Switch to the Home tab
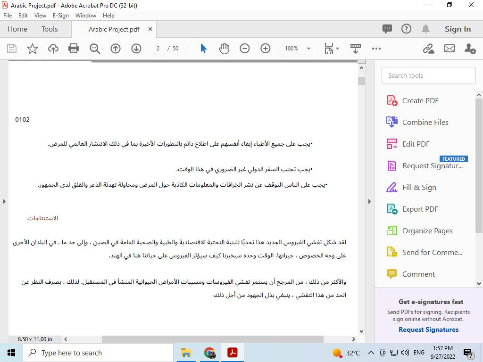The image size is (483, 362). [x=17, y=29]
